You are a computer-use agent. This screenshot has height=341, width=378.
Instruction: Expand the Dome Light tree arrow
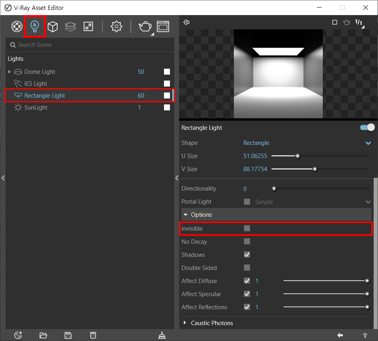point(10,72)
